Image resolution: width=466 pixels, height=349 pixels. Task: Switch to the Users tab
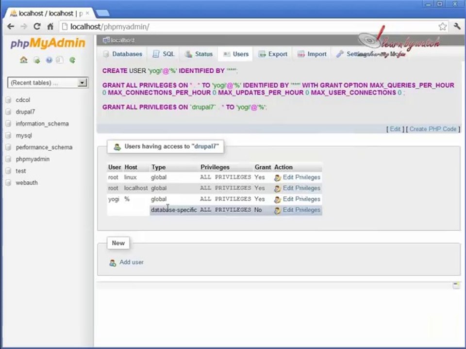236,54
